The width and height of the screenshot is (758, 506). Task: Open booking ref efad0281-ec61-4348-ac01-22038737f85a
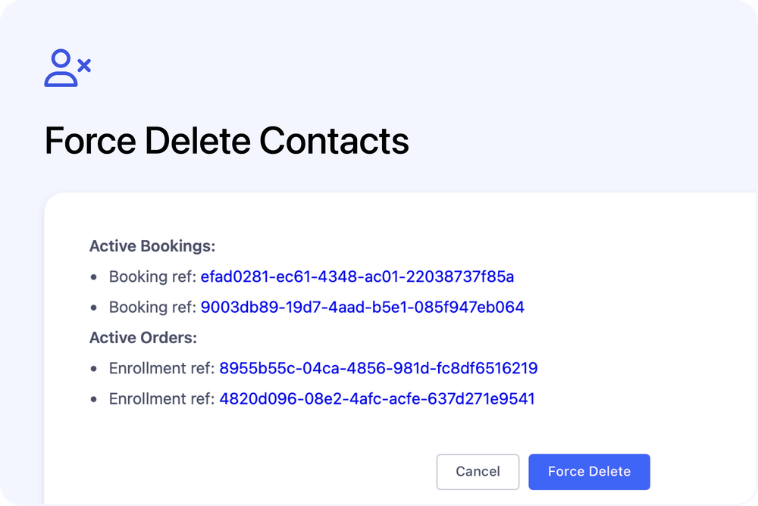point(356,276)
